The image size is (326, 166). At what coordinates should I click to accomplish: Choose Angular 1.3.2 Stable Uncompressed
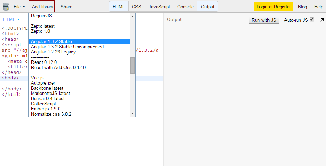[79, 47]
